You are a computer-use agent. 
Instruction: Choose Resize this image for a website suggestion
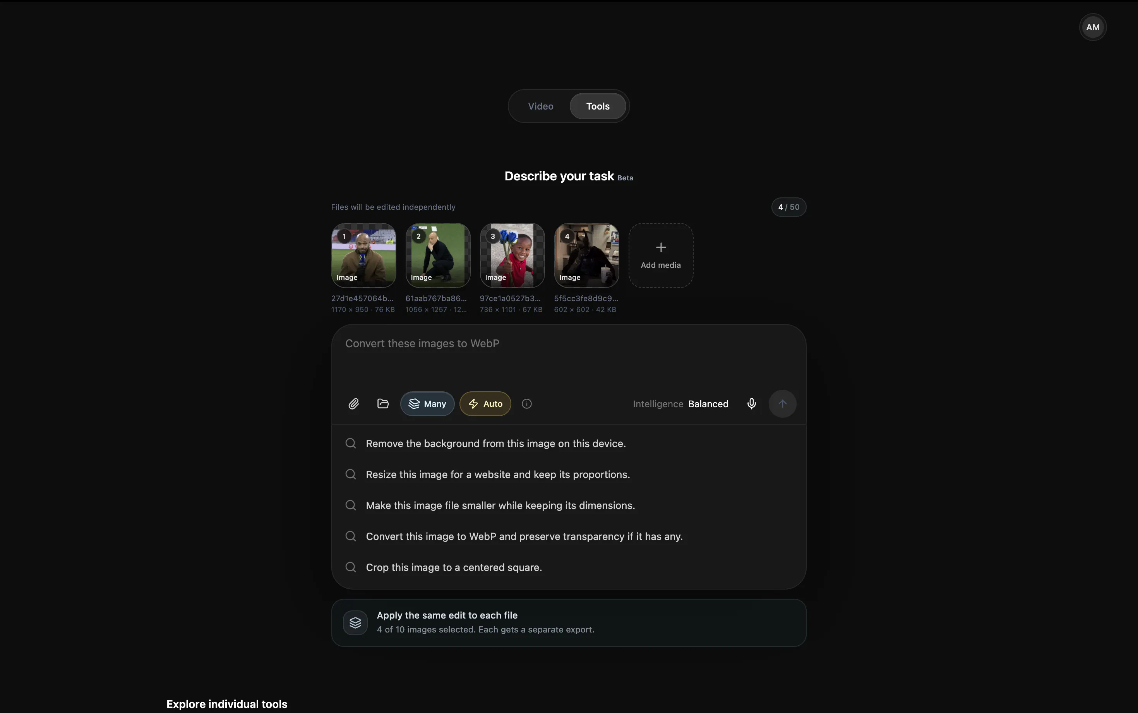[x=569, y=475]
